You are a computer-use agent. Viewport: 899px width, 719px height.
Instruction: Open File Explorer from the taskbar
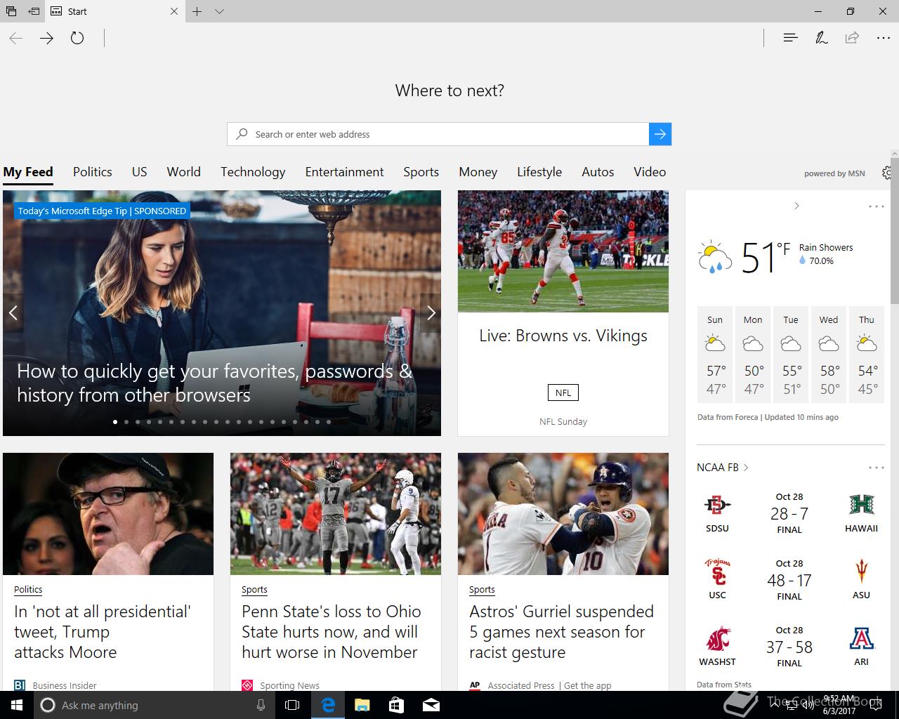click(362, 705)
